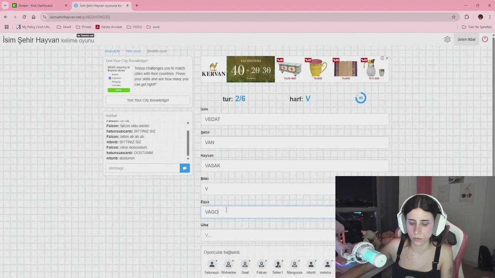Click the chat scroll down arrow
This screenshot has width=495, height=278.
(x=188, y=159)
